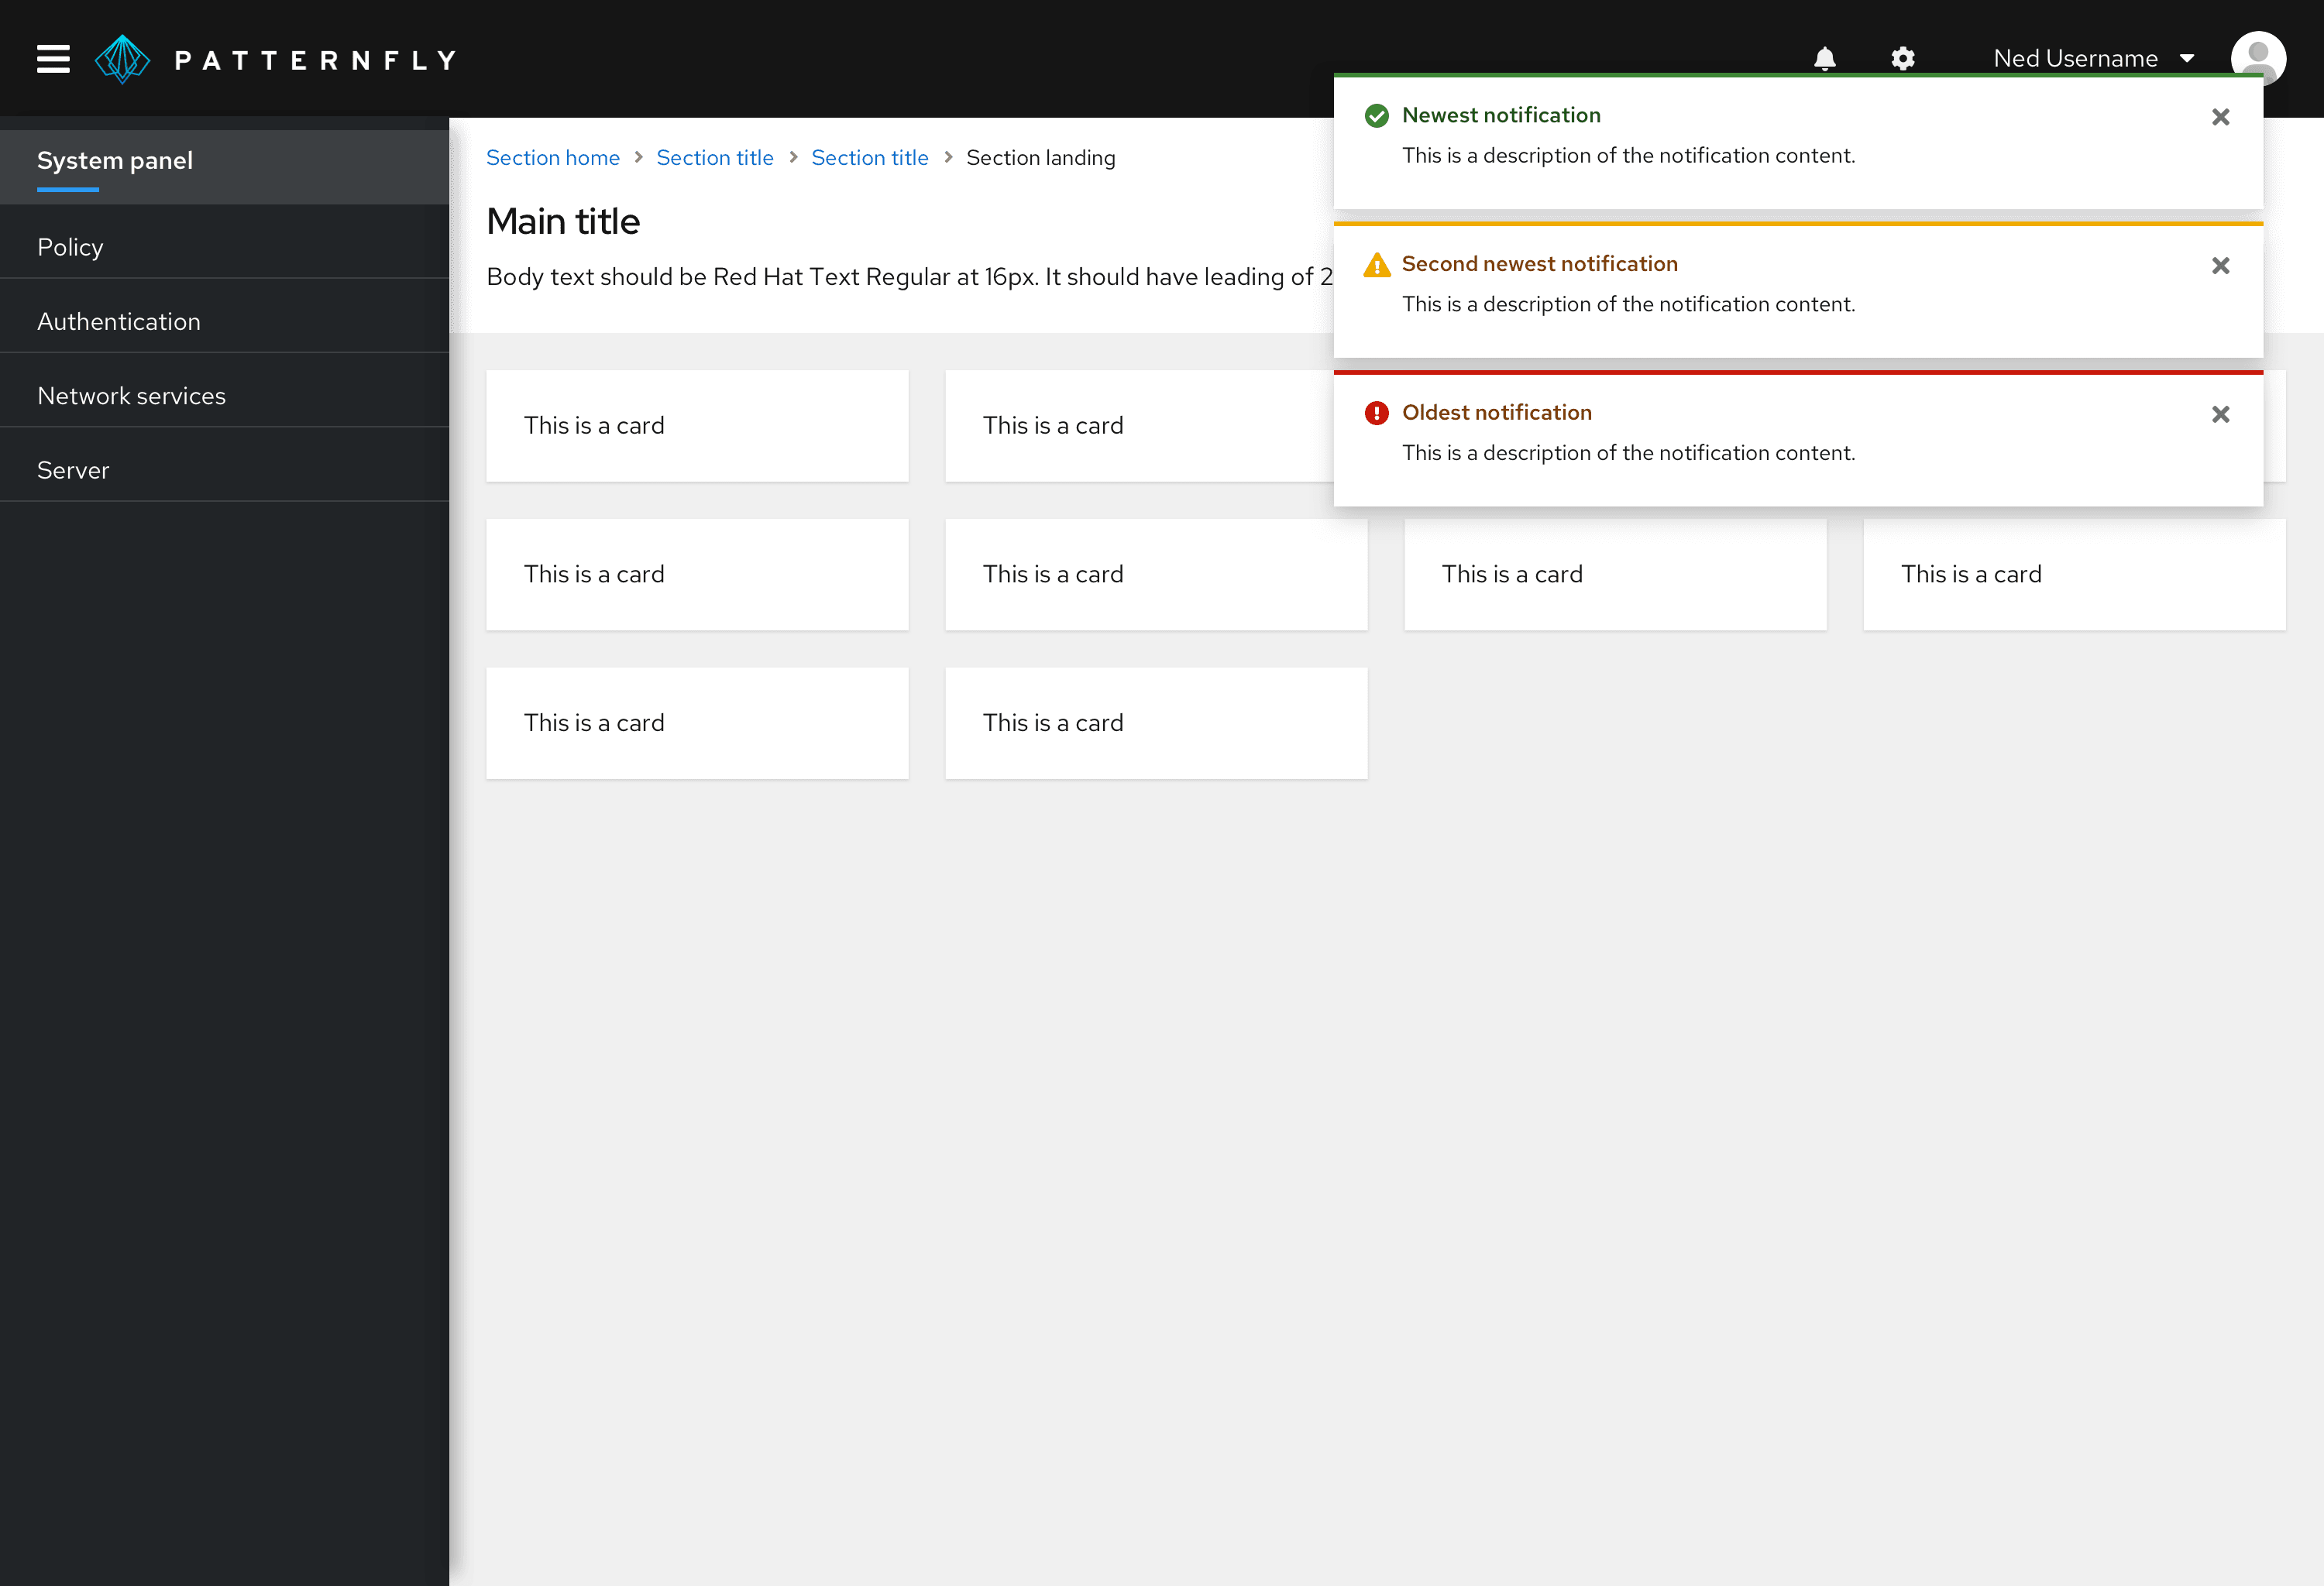
Task: Click the success checkmark icon on newest notification
Action: tap(1377, 115)
